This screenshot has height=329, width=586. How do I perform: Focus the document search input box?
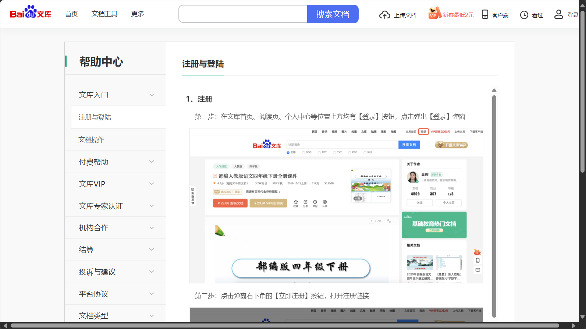pyautogui.click(x=243, y=14)
